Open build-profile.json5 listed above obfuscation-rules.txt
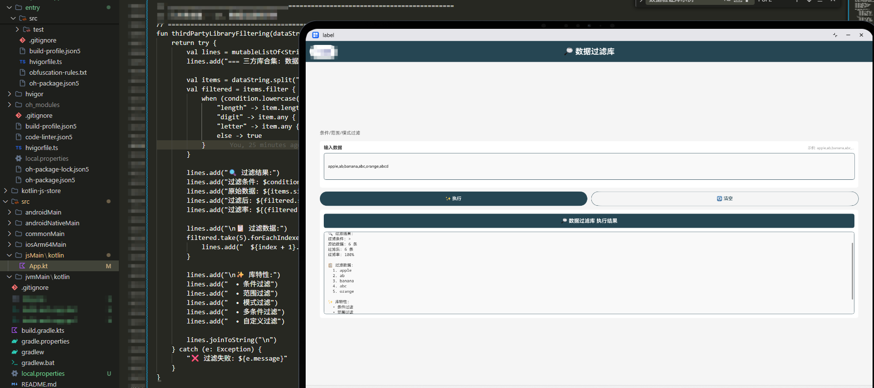The width and height of the screenshot is (874, 388). (55, 51)
